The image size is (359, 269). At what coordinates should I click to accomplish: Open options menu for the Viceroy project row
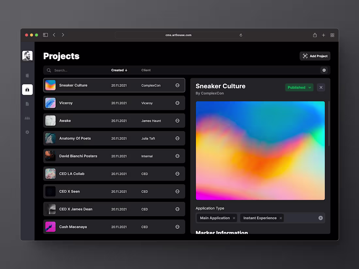point(177,103)
